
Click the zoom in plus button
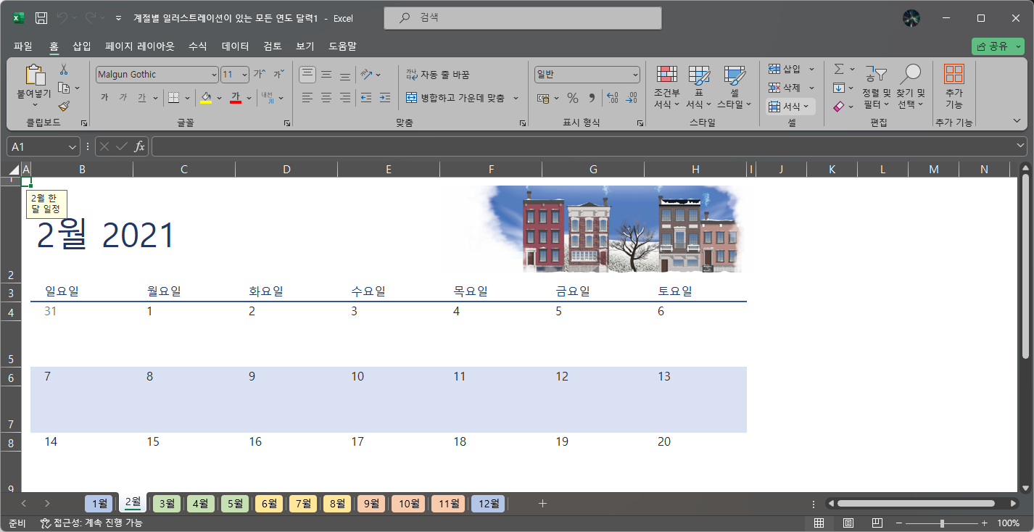coord(984,523)
